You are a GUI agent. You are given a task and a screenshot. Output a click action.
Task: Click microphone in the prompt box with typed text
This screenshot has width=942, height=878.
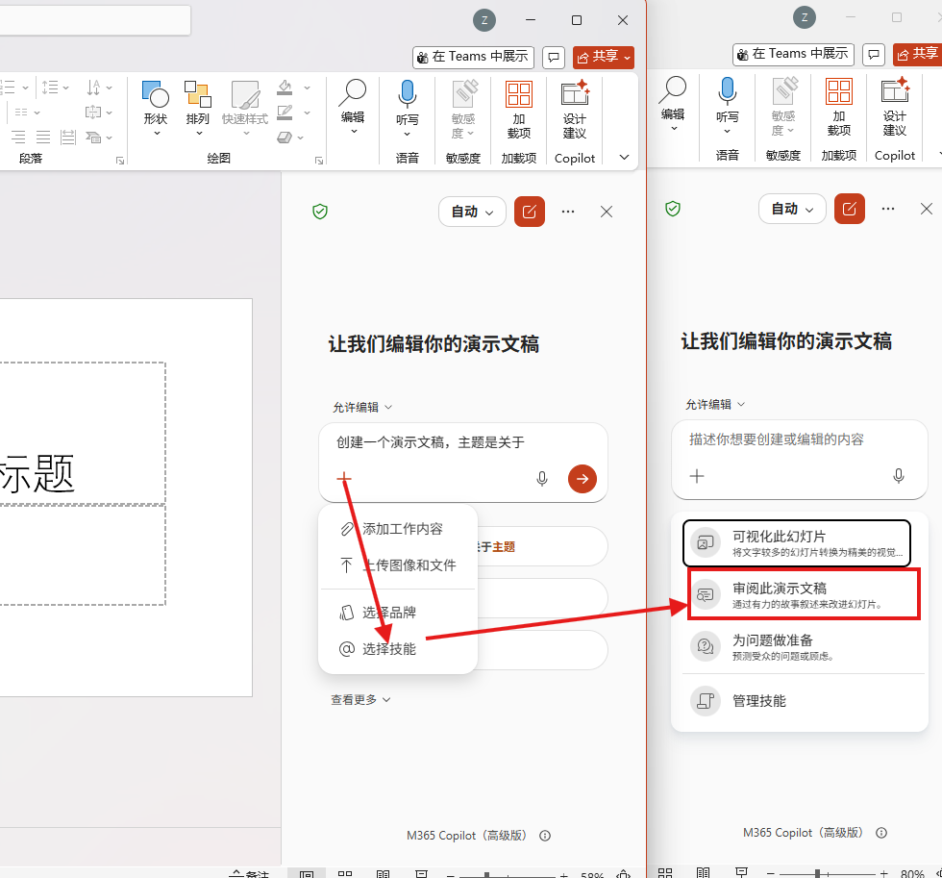pyautogui.click(x=542, y=478)
